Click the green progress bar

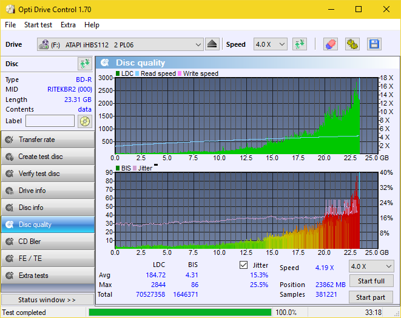180,313
